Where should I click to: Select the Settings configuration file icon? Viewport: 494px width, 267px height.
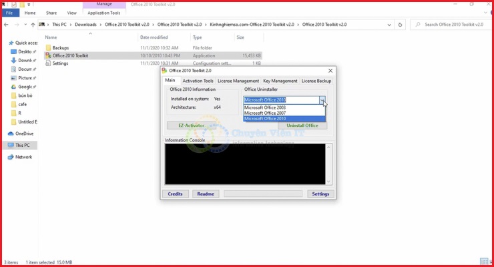(48, 63)
